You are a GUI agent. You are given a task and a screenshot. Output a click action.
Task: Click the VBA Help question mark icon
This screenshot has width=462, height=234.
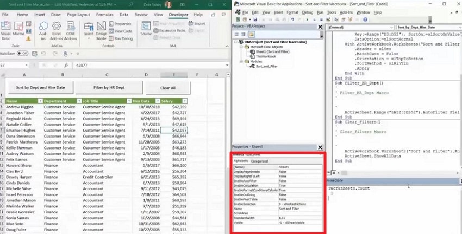click(x=365, y=19)
